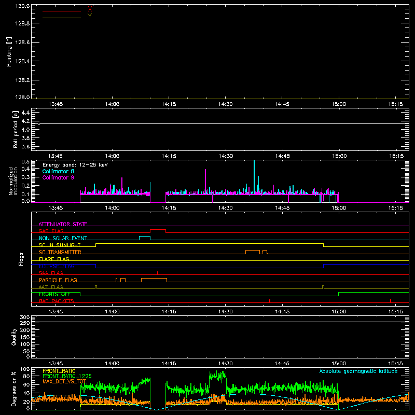Click the SAA_FLAG label
This screenshot has width=415, height=415.
pos(51,273)
